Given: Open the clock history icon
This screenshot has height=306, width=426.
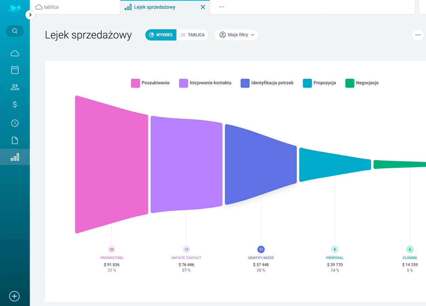Looking at the screenshot, I should (15, 123).
